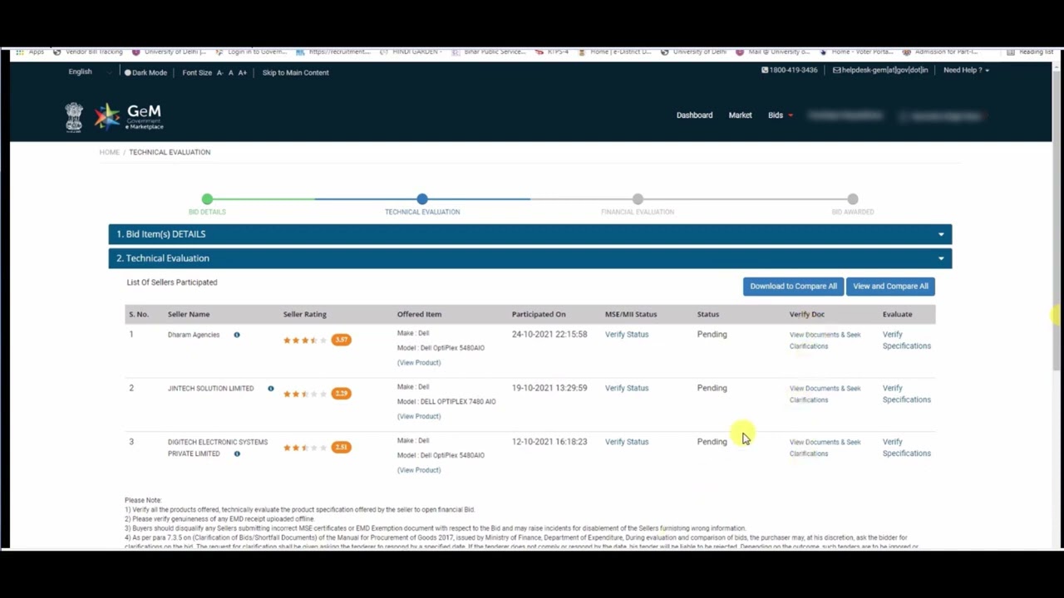Click the Financial Evaluation step circle
Image resolution: width=1064 pixels, height=598 pixels.
638,199
